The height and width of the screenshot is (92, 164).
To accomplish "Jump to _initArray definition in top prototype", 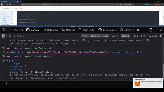I will point(67,43).
